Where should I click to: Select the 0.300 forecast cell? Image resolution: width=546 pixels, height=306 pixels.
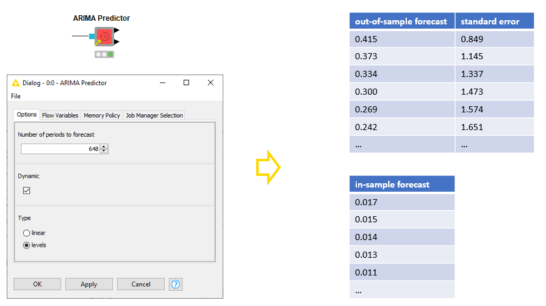click(402, 92)
